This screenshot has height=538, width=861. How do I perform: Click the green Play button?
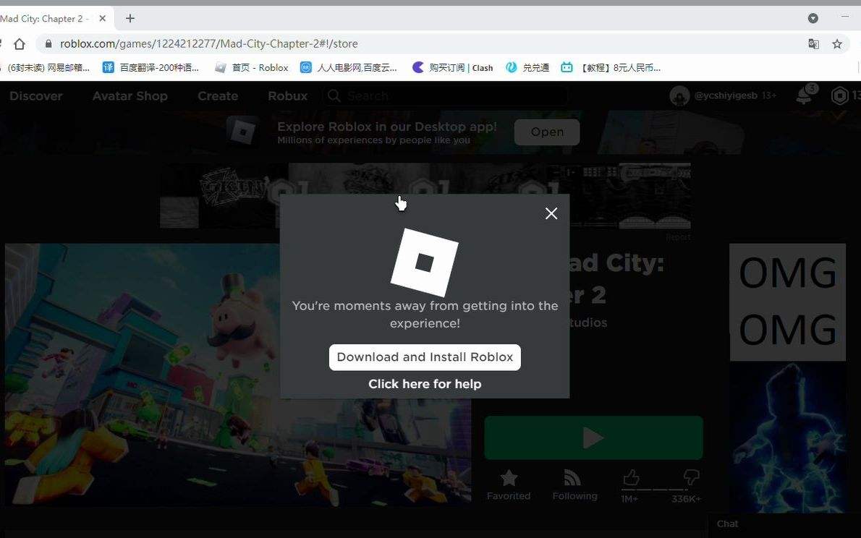pos(593,438)
